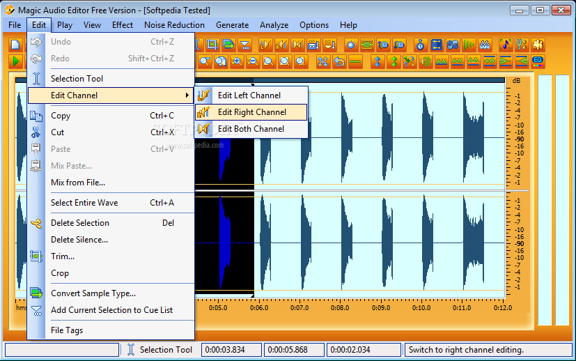Choose Add Current Selection to Cue List
Screen dimensions: 576x361
tap(111, 310)
